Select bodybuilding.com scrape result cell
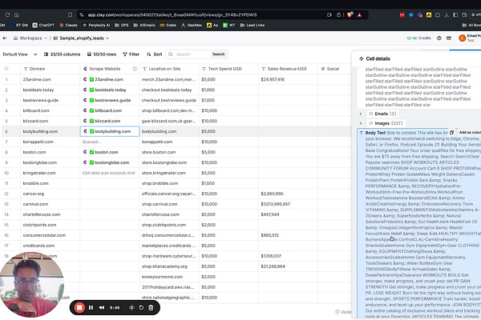This screenshot has width=481, height=320. coord(110,131)
